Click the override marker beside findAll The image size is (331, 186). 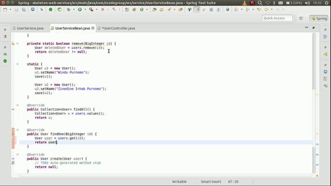[13, 109]
